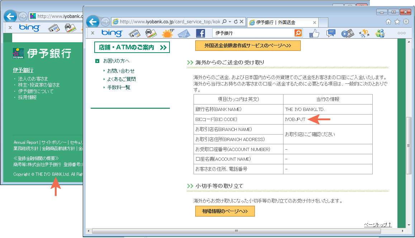Screen dimensions: 415x238
Task: Open the Facebook icon in Bing toolbar
Action: [x=200, y=33]
